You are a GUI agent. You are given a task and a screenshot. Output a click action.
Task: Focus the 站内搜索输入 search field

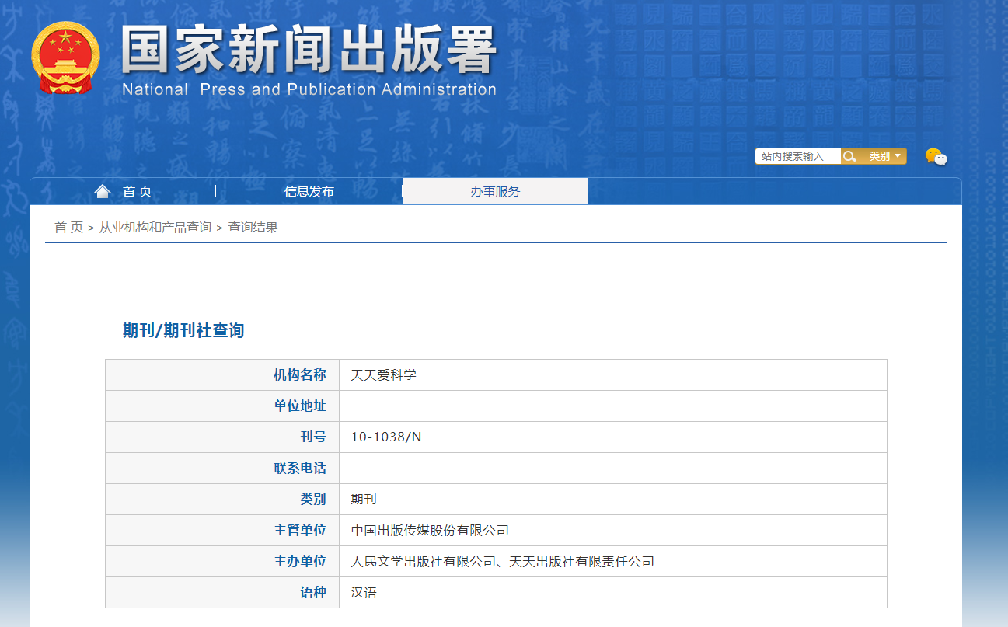click(797, 156)
